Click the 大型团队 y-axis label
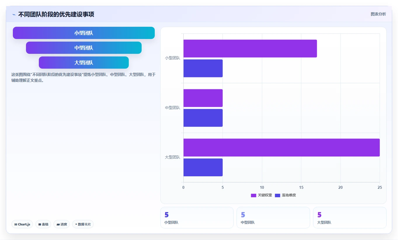This screenshot has height=240, width=398. [173, 157]
